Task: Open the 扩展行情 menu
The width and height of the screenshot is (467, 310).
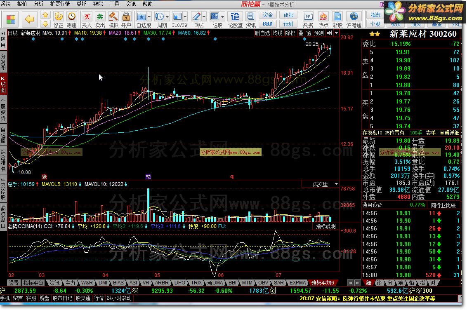Action: pos(60,4)
